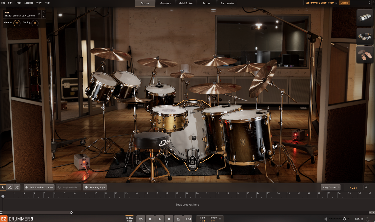Start playback with the play button
The height and width of the screenshot is (222, 375).
coord(159,219)
